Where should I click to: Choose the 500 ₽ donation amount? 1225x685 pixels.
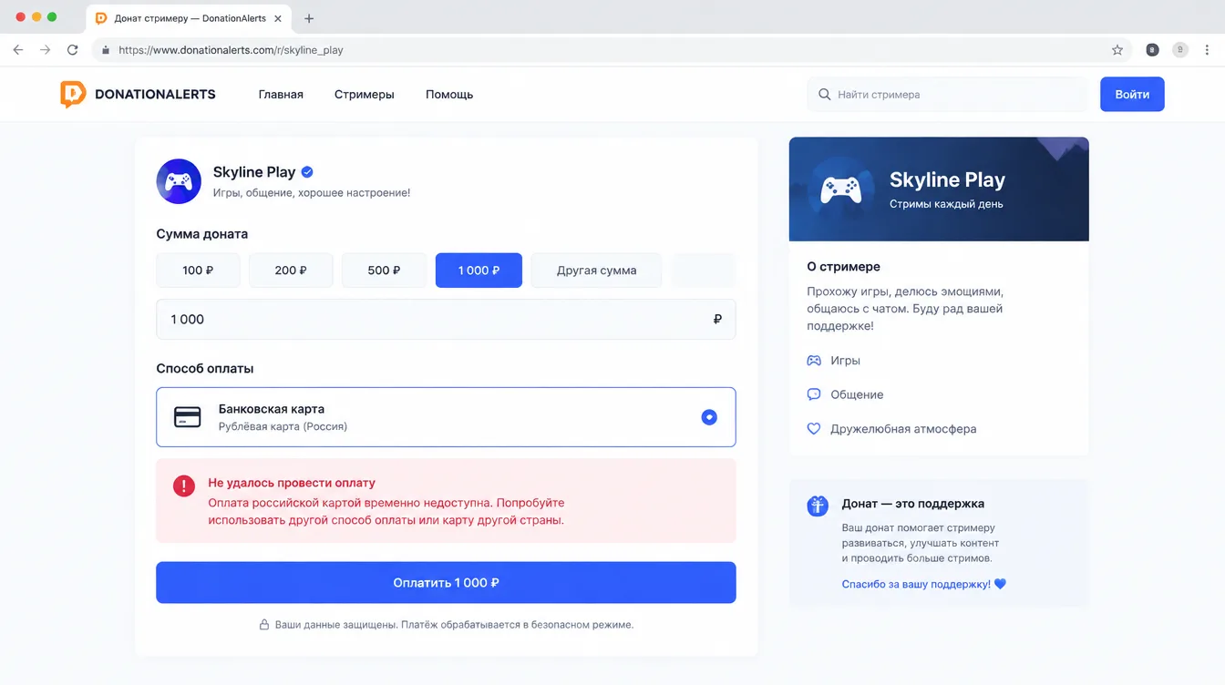[384, 271]
